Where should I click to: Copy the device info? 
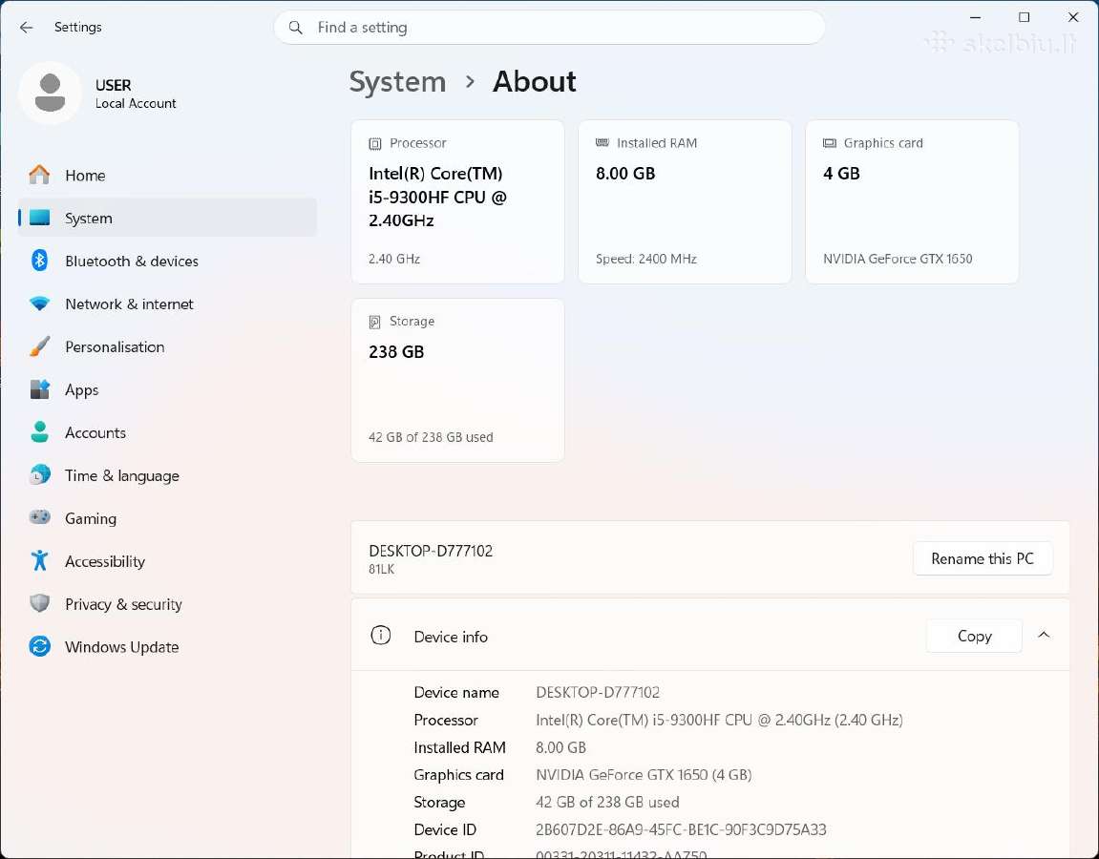coord(974,636)
